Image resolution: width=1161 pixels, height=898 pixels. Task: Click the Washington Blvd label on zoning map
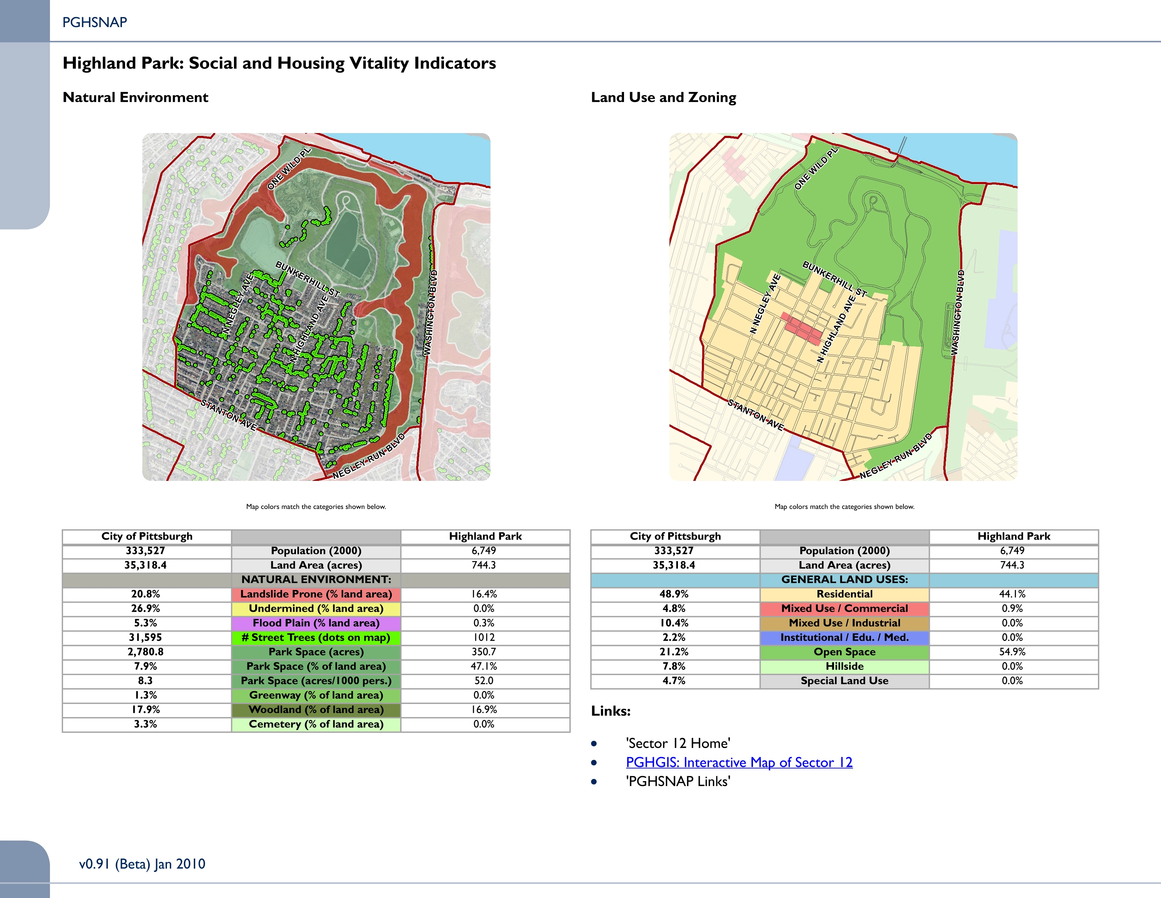tap(958, 313)
